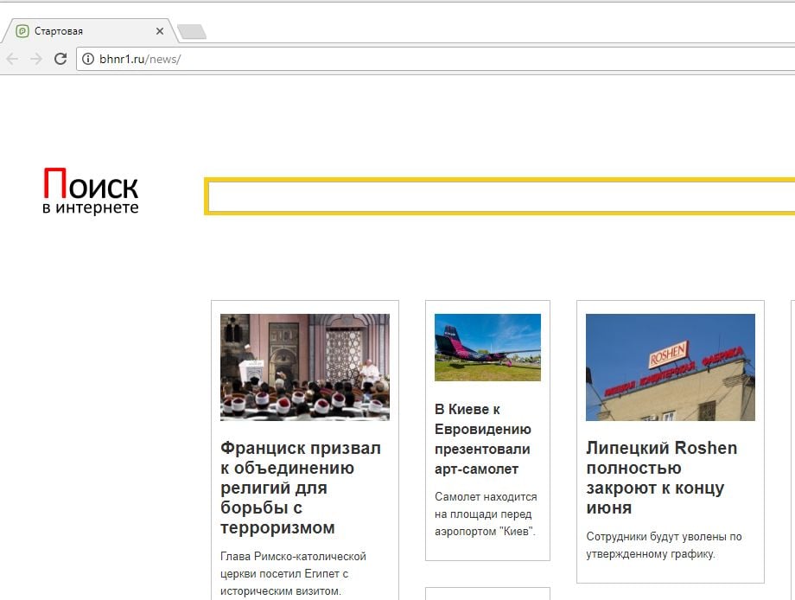795x600 pixels.
Task: Open a new tab with the tab button
Action: (192, 31)
